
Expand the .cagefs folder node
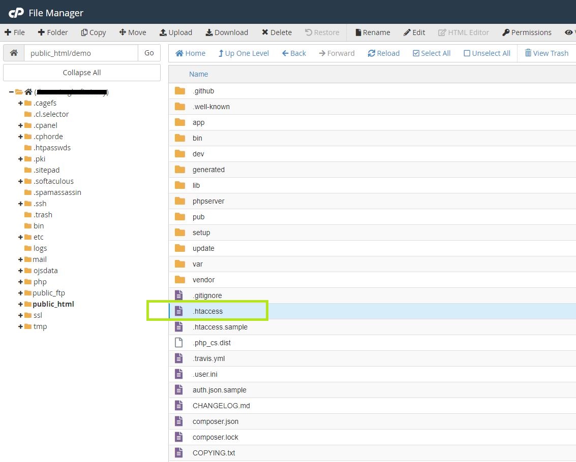pos(21,103)
